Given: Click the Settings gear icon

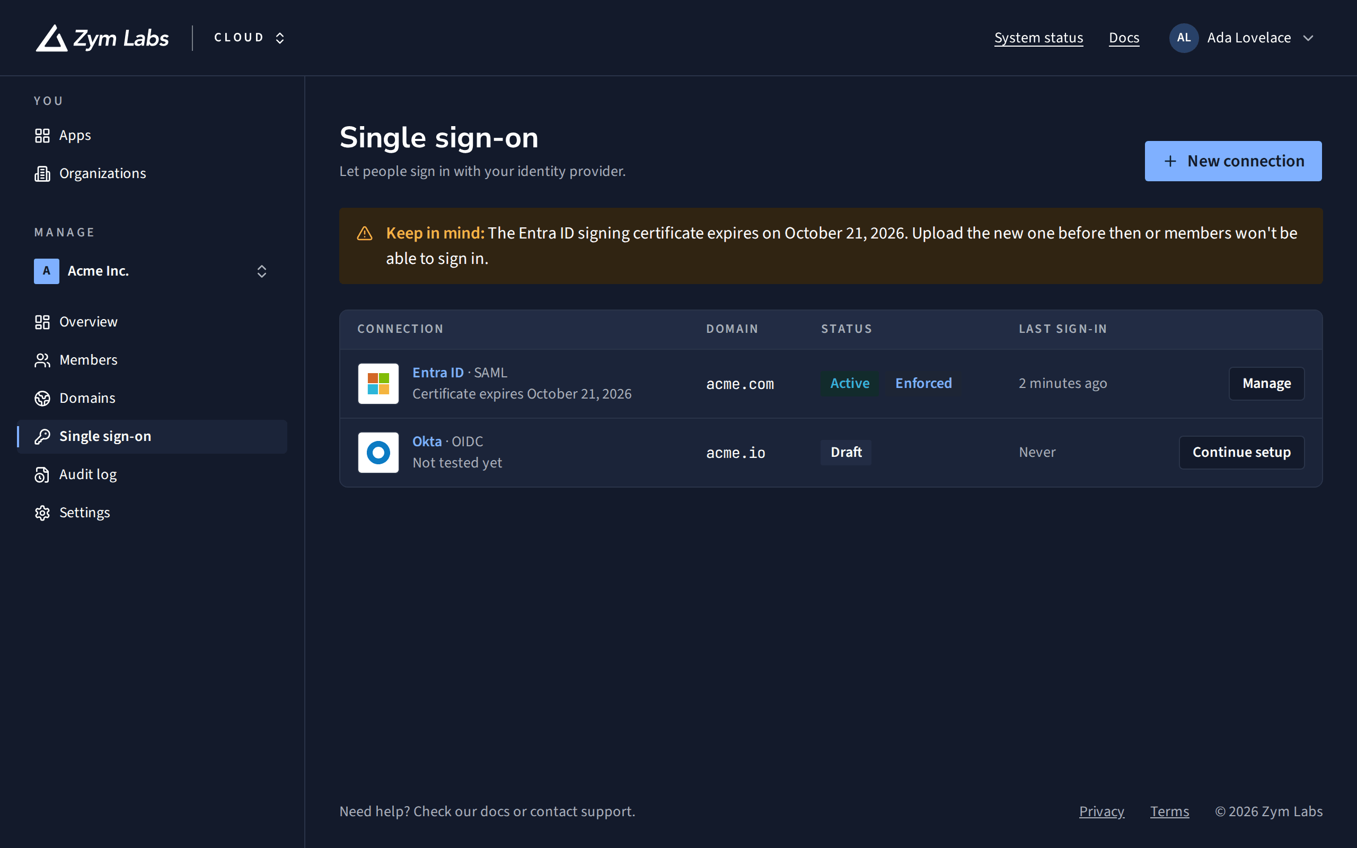Looking at the screenshot, I should [x=42, y=513].
